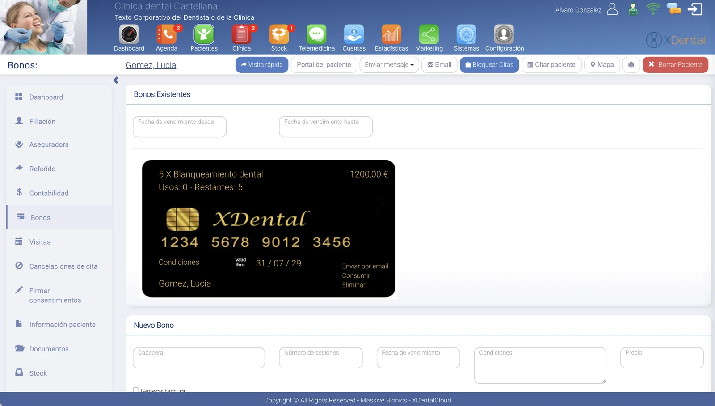Click Eliminar on the bono card

[353, 285]
